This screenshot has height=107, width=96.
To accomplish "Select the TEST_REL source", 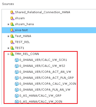I will click(x=22, y=42).
